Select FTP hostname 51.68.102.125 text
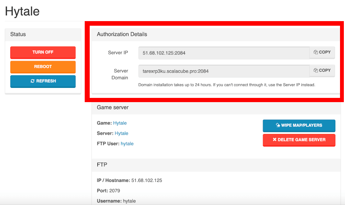 pos(146,180)
